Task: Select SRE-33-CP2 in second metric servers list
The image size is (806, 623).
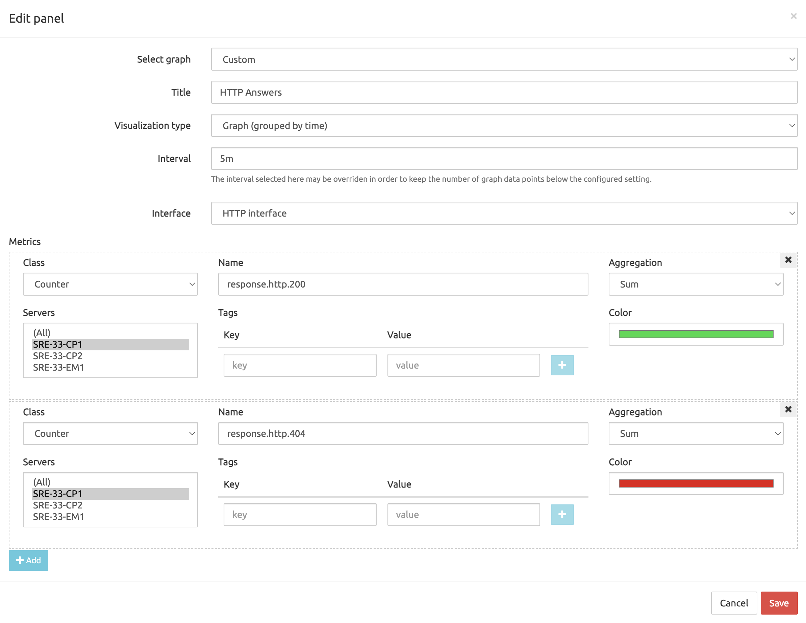Action: tap(57, 504)
